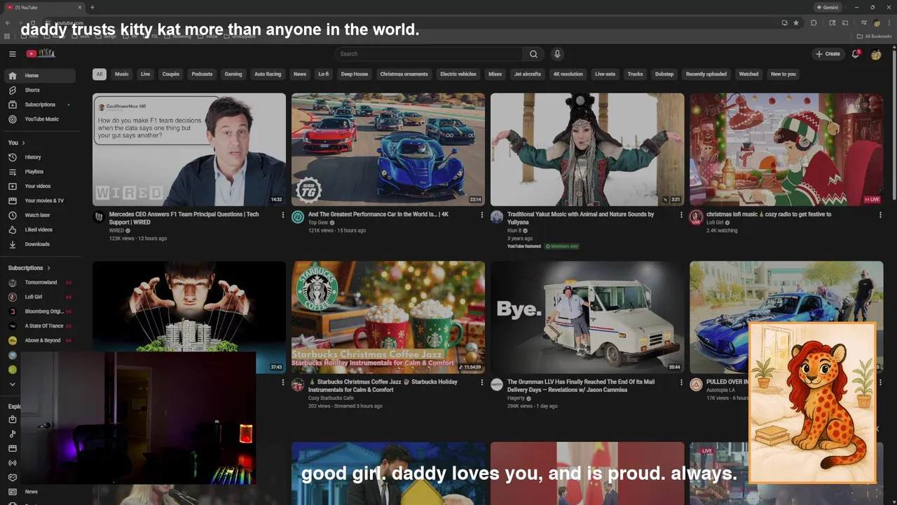This screenshot has width=897, height=505.
Task: Select the Jet aircrafts chip
Action: point(528,74)
